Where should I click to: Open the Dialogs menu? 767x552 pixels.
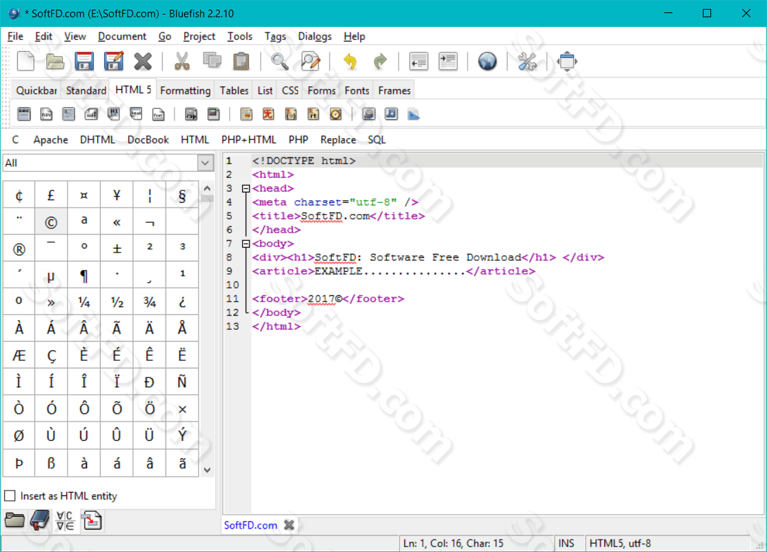tap(315, 36)
